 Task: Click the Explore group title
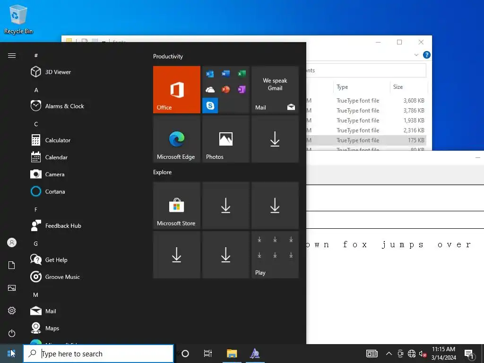(163, 172)
